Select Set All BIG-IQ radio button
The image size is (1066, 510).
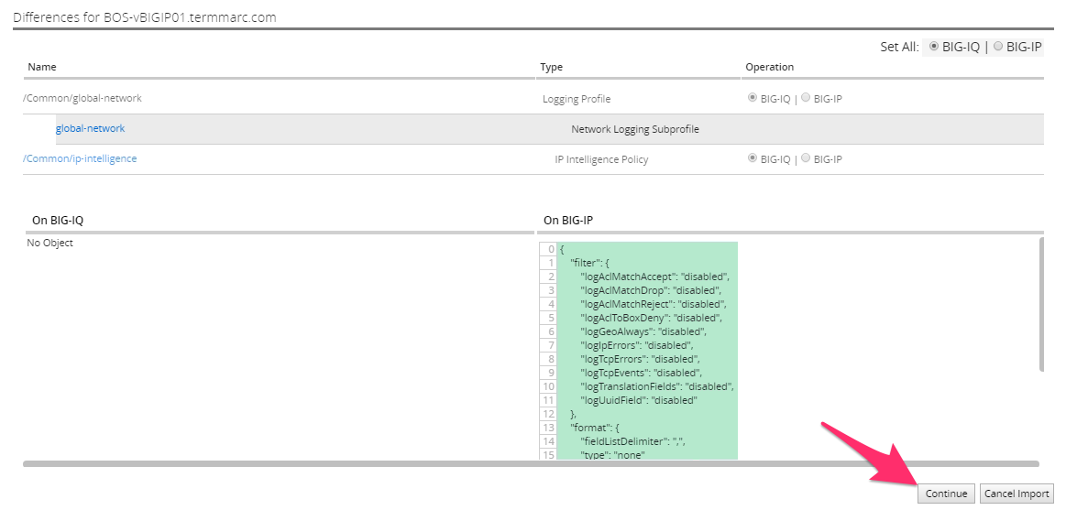(x=934, y=46)
